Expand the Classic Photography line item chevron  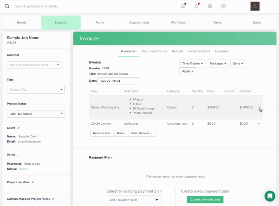(x=259, y=107)
